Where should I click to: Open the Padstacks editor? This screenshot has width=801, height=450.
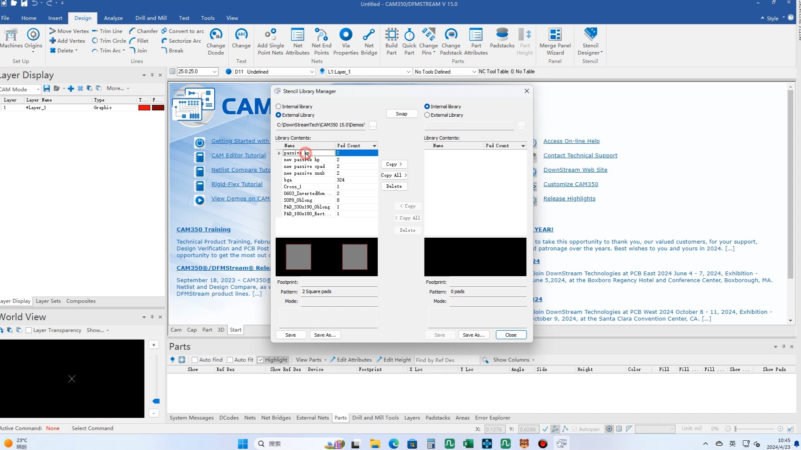pos(502,41)
